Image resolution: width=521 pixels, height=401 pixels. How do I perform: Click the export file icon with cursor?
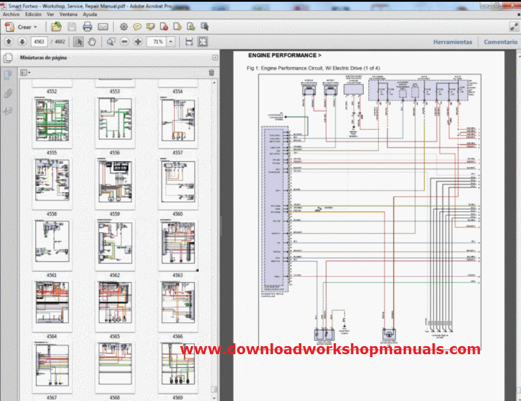point(204,27)
